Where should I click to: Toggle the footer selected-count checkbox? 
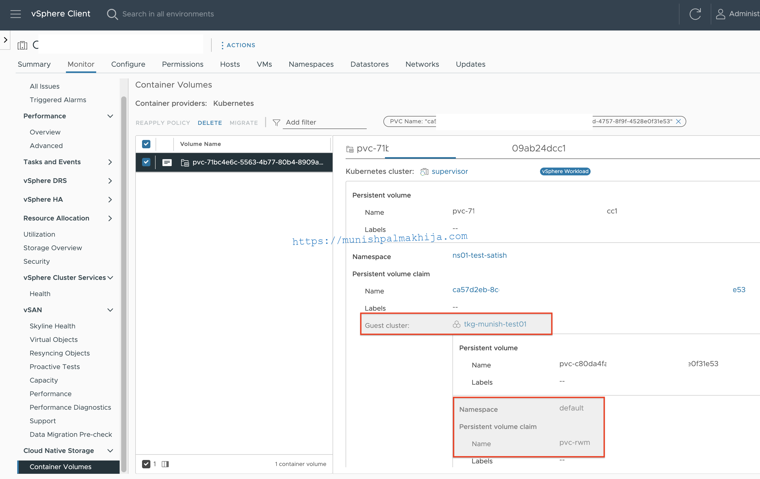[x=146, y=464]
